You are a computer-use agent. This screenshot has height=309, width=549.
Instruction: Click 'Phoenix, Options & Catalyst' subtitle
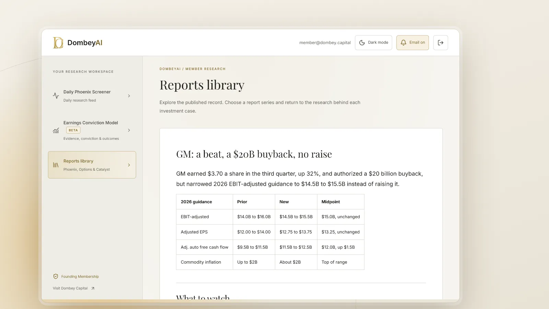coord(87,170)
